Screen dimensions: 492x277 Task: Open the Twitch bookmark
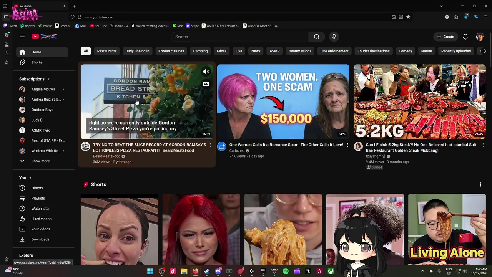click(10, 26)
